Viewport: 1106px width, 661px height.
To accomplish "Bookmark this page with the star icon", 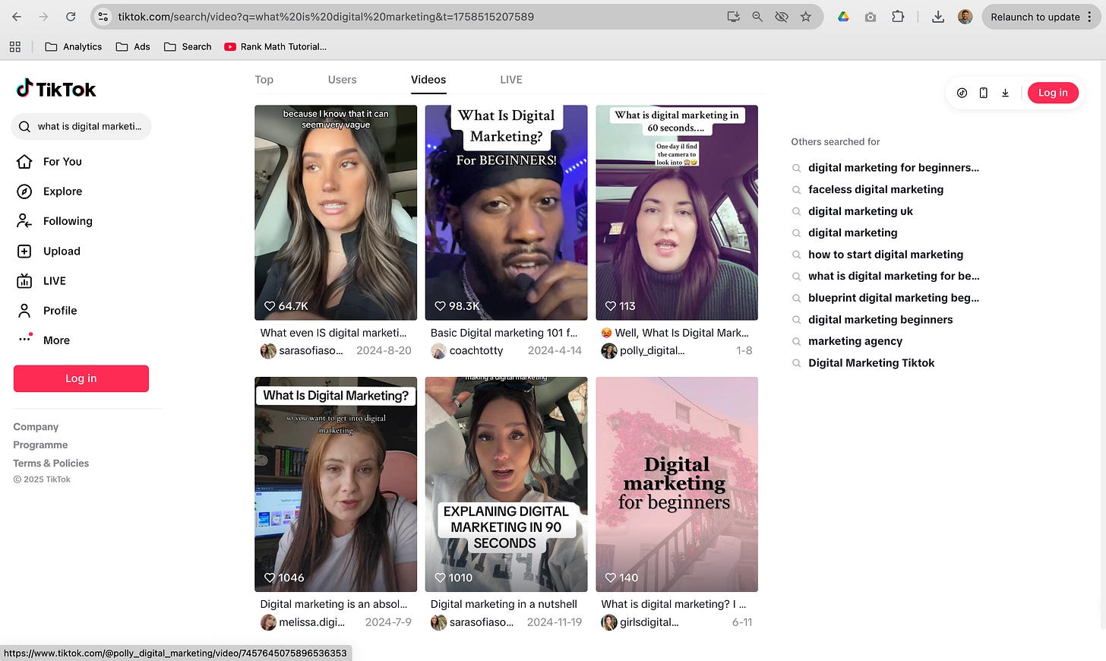I will pos(806,17).
